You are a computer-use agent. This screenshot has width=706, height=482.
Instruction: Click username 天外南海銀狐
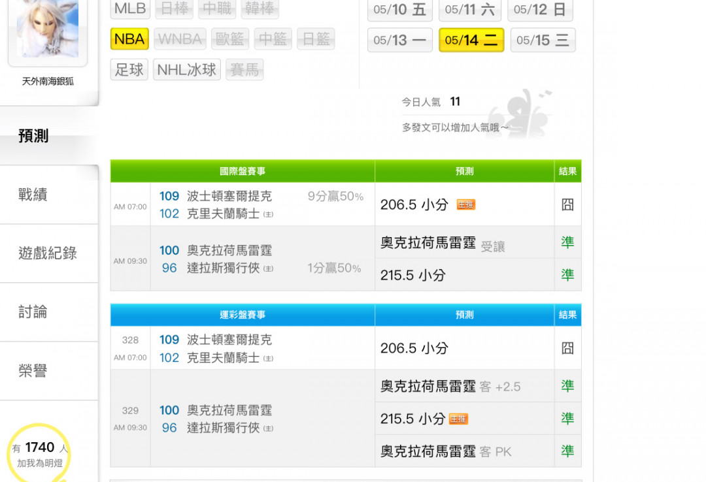pos(48,82)
